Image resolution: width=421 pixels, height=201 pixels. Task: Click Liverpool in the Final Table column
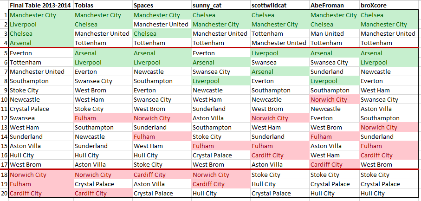tap(41, 25)
